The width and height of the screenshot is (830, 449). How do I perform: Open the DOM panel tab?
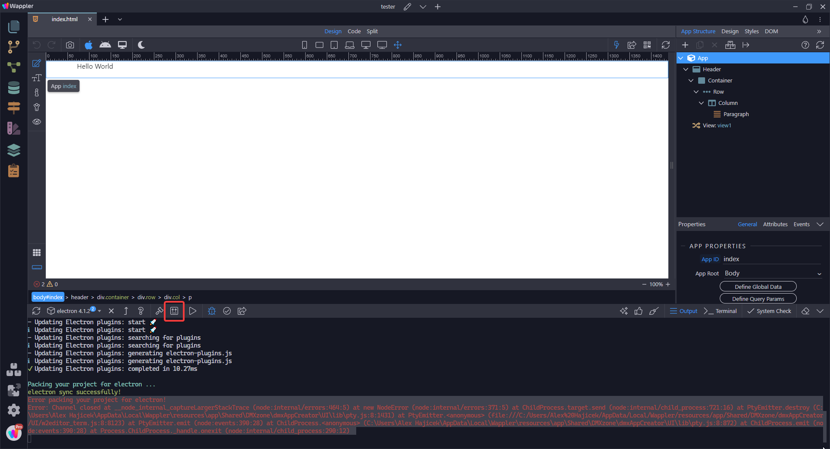pos(771,32)
